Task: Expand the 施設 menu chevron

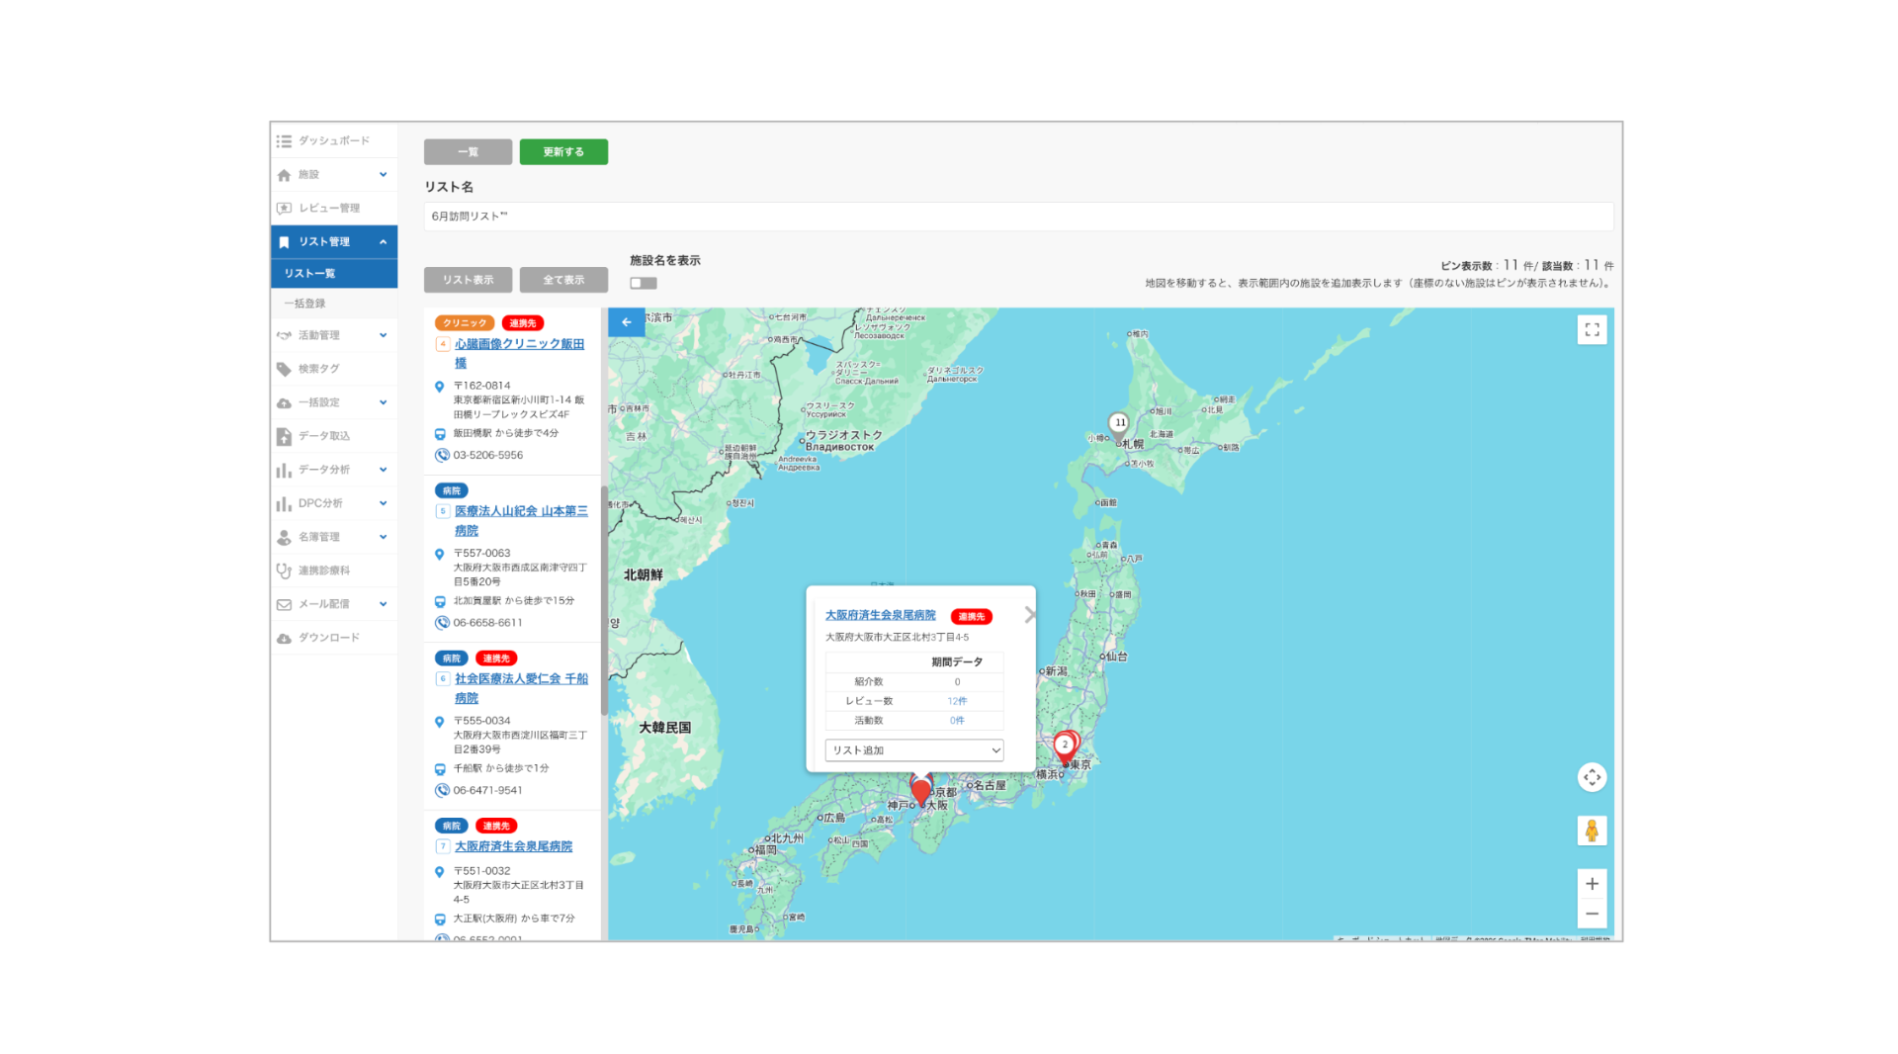Action: (x=383, y=175)
